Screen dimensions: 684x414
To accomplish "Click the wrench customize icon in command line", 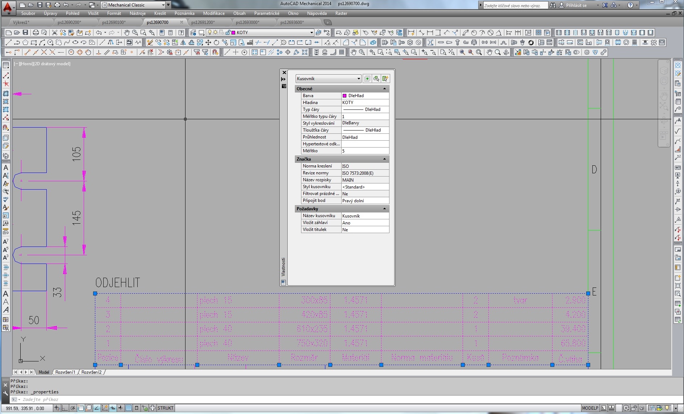I will (x=5, y=393).
